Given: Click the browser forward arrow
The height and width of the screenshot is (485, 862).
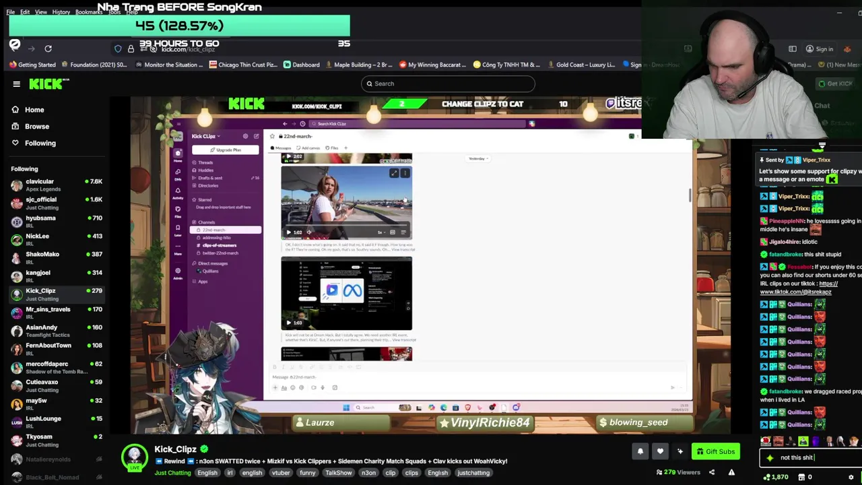Looking at the screenshot, I should (x=31, y=48).
